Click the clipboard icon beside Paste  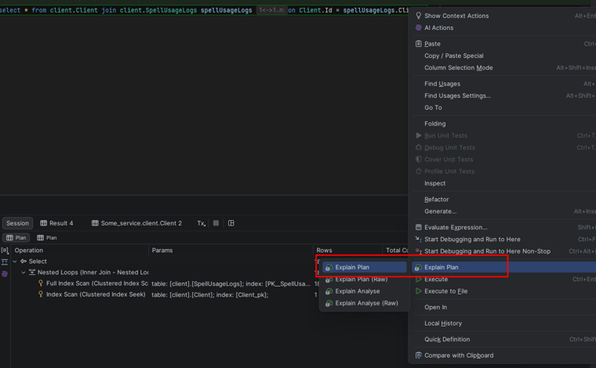pos(419,44)
